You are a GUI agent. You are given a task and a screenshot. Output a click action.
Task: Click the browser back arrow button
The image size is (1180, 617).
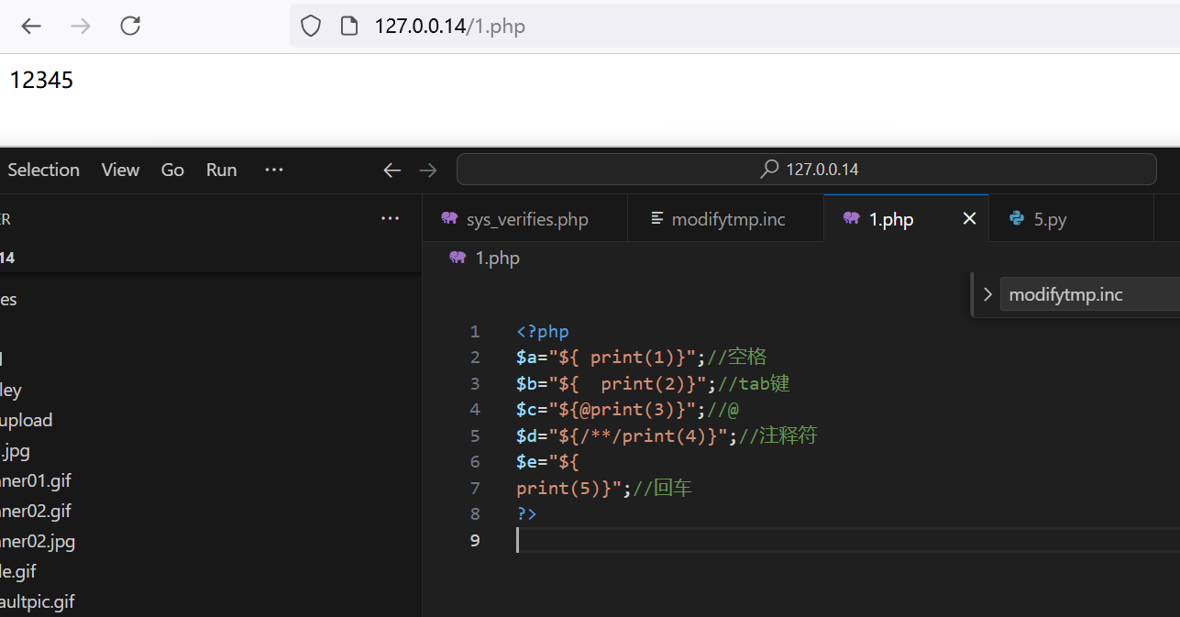[31, 26]
